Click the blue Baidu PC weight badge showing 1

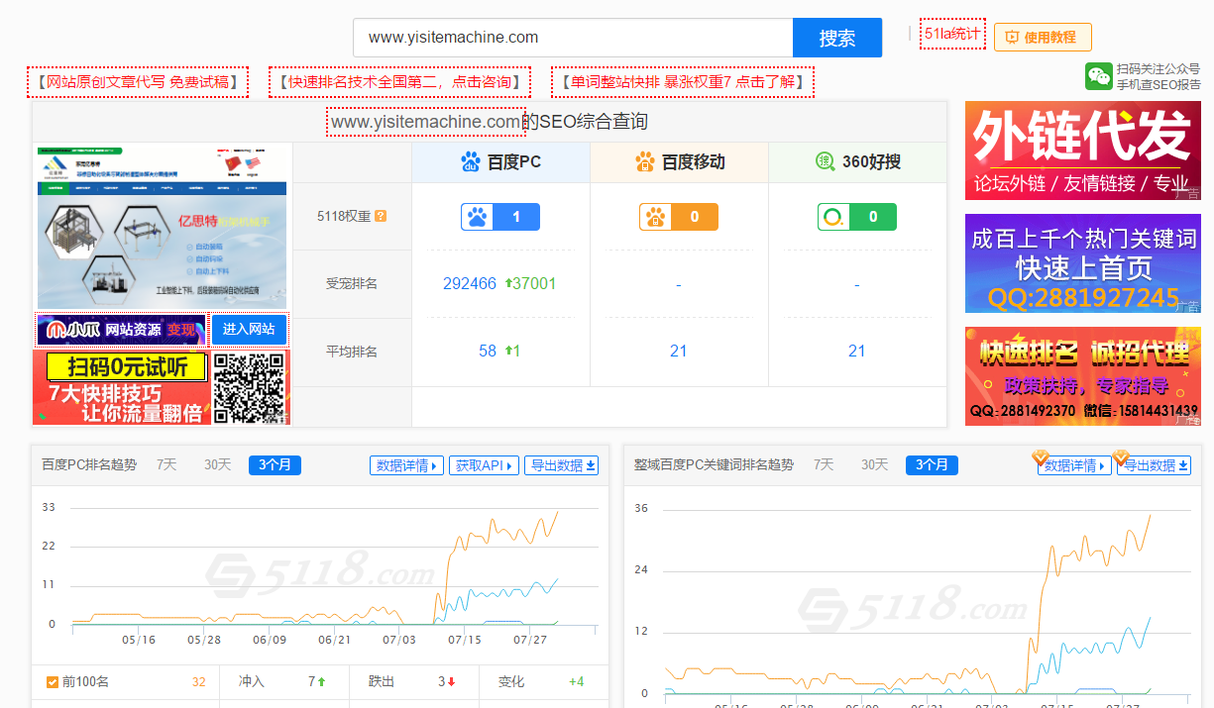500,217
